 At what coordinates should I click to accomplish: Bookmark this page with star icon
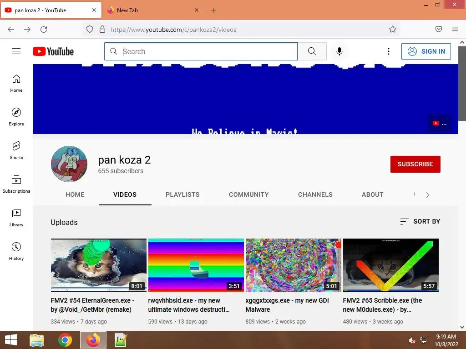tap(393, 29)
